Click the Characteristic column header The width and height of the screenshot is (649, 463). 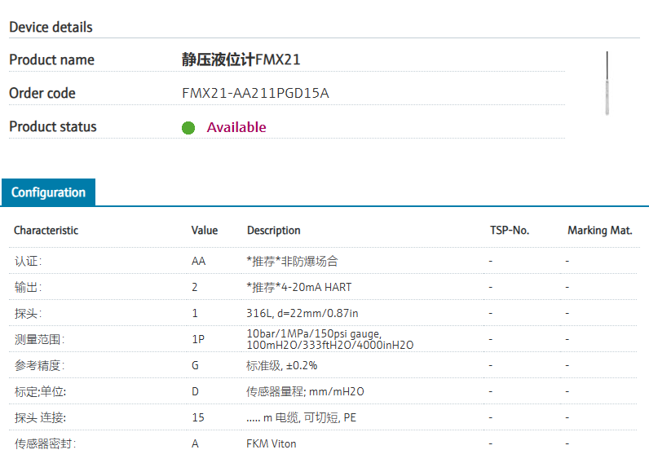click(46, 230)
